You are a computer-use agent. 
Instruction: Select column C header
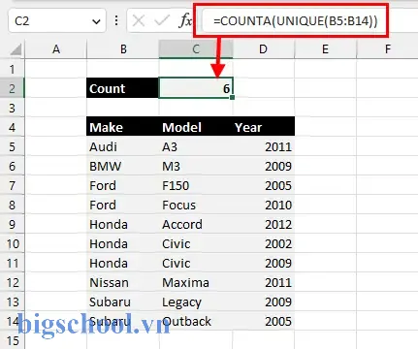[196, 49]
